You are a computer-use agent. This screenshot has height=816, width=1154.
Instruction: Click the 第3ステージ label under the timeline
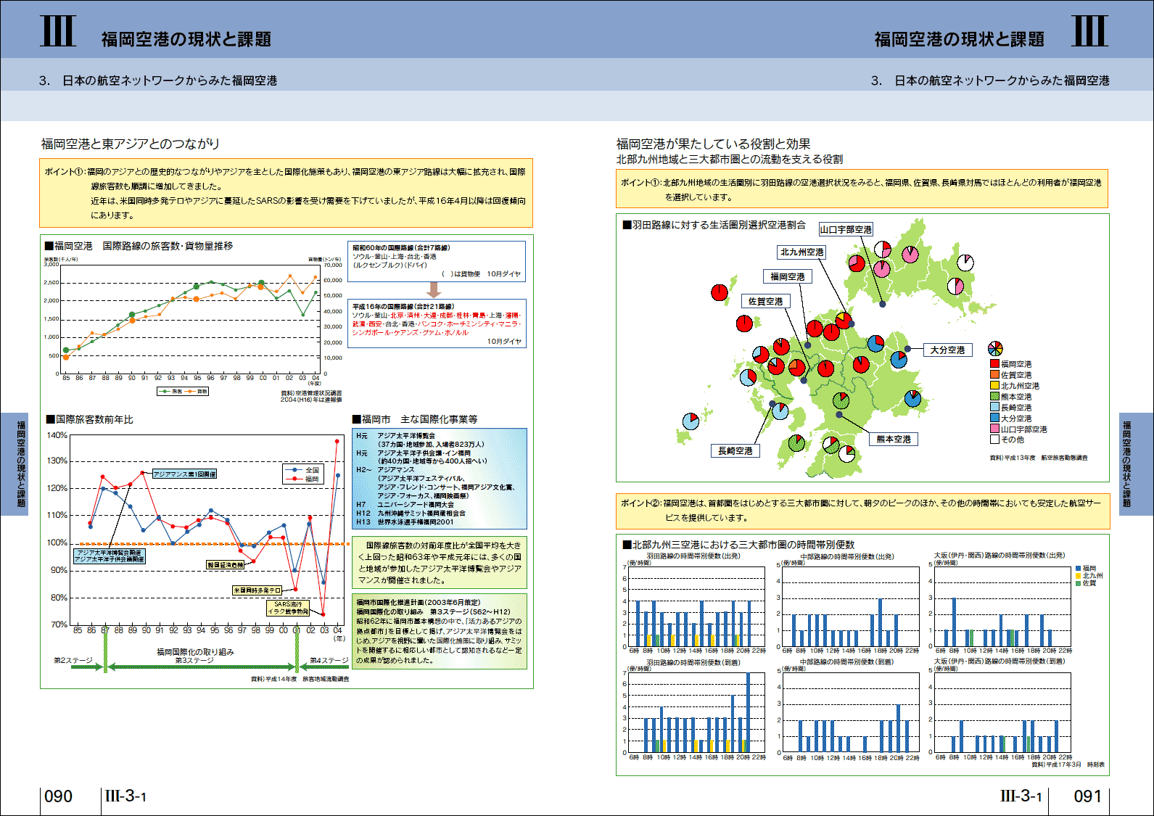(x=194, y=660)
